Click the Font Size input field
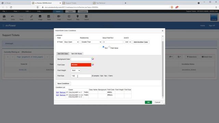The width and height of the screenshot is (219, 123). [x=81, y=76]
